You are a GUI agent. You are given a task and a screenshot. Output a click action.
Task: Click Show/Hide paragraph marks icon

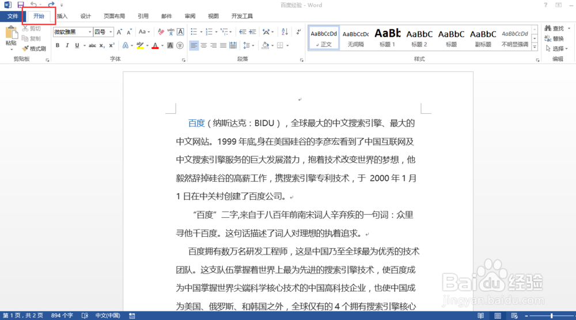[x=298, y=32]
